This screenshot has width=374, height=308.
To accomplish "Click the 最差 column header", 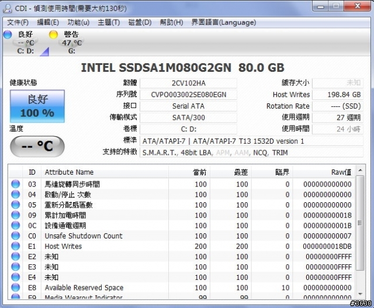I will point(231,172).
